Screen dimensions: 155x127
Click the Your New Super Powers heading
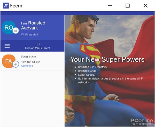pos(107,59)
